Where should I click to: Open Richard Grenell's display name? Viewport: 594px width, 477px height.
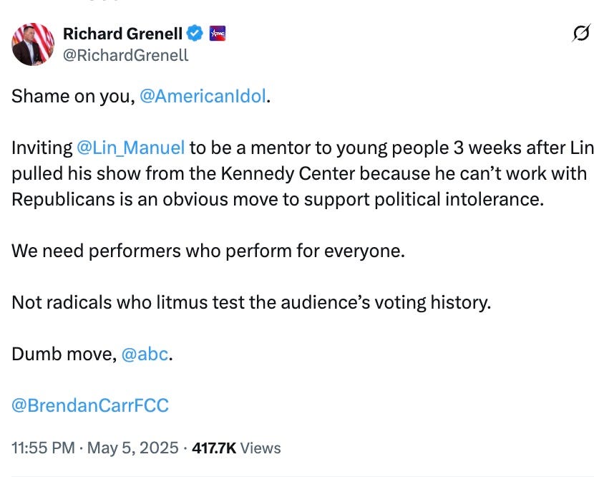tap(123, 33)
